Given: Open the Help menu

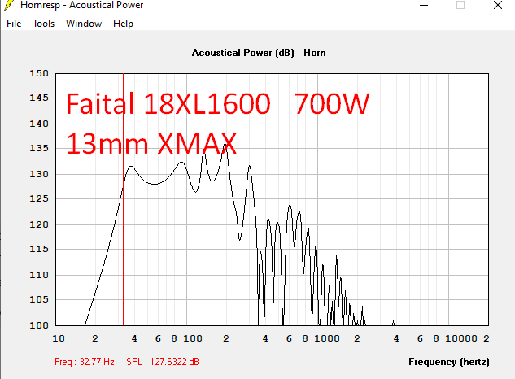Looking at the screenshot, I should click(123, 24).
